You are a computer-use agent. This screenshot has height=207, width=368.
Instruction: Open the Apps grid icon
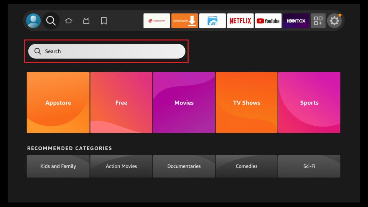pyautogui.click(x=318, y=21)
